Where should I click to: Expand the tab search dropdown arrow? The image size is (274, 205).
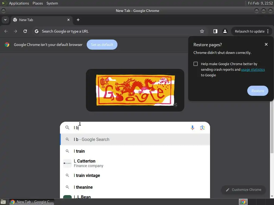[5, 20]
